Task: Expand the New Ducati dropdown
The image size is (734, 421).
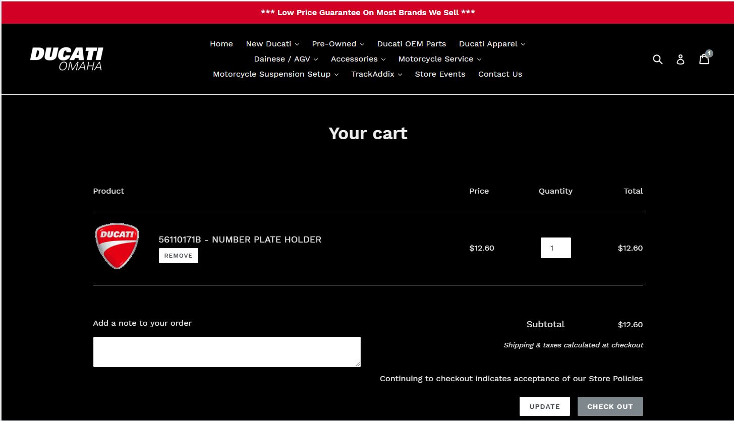Action: tap(272, 44)
